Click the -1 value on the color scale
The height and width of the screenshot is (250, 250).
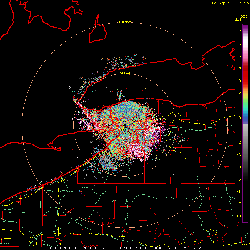pyautogui.click(x=239, y=130)
